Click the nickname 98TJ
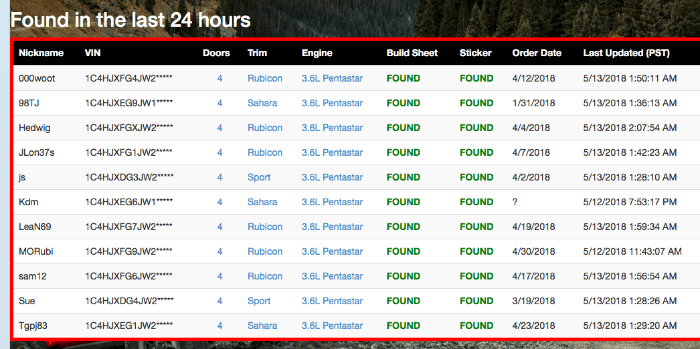This screenshot has height=349, width=700. (29, 103)
